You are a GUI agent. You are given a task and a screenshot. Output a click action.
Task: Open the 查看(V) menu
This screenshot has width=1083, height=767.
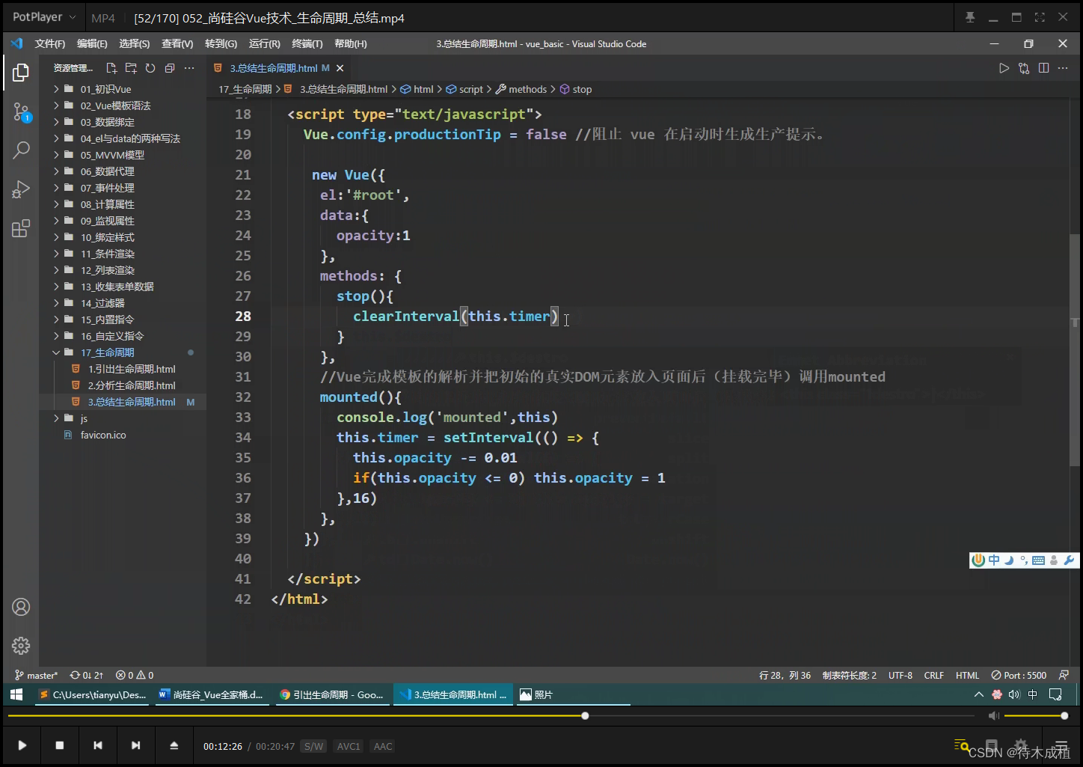coord(177,44)
